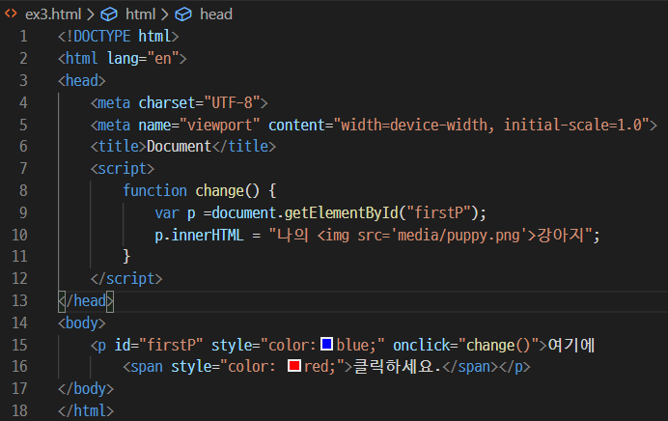The height and width of the screenshot is (421, 668).
Task: Click the function keyword on line 8
Action: pyautogui.click(x=154, y=190)
